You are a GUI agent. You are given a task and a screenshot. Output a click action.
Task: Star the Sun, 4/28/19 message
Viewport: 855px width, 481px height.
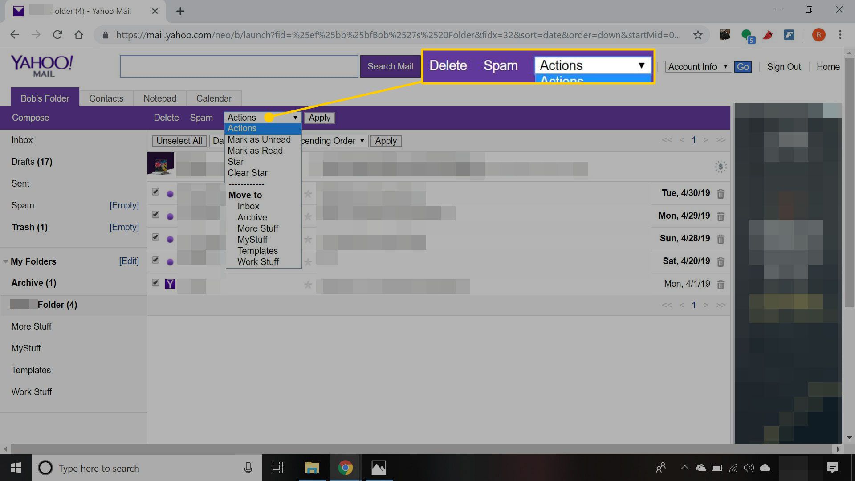coord(308,239)
